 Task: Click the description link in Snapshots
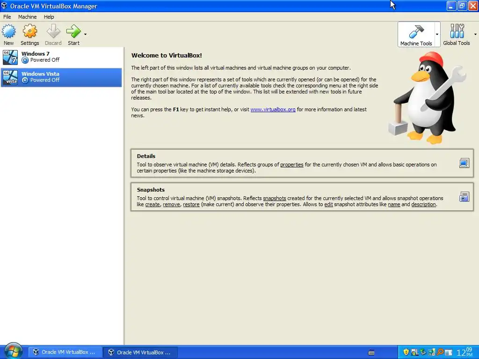[x=423, y=205]
